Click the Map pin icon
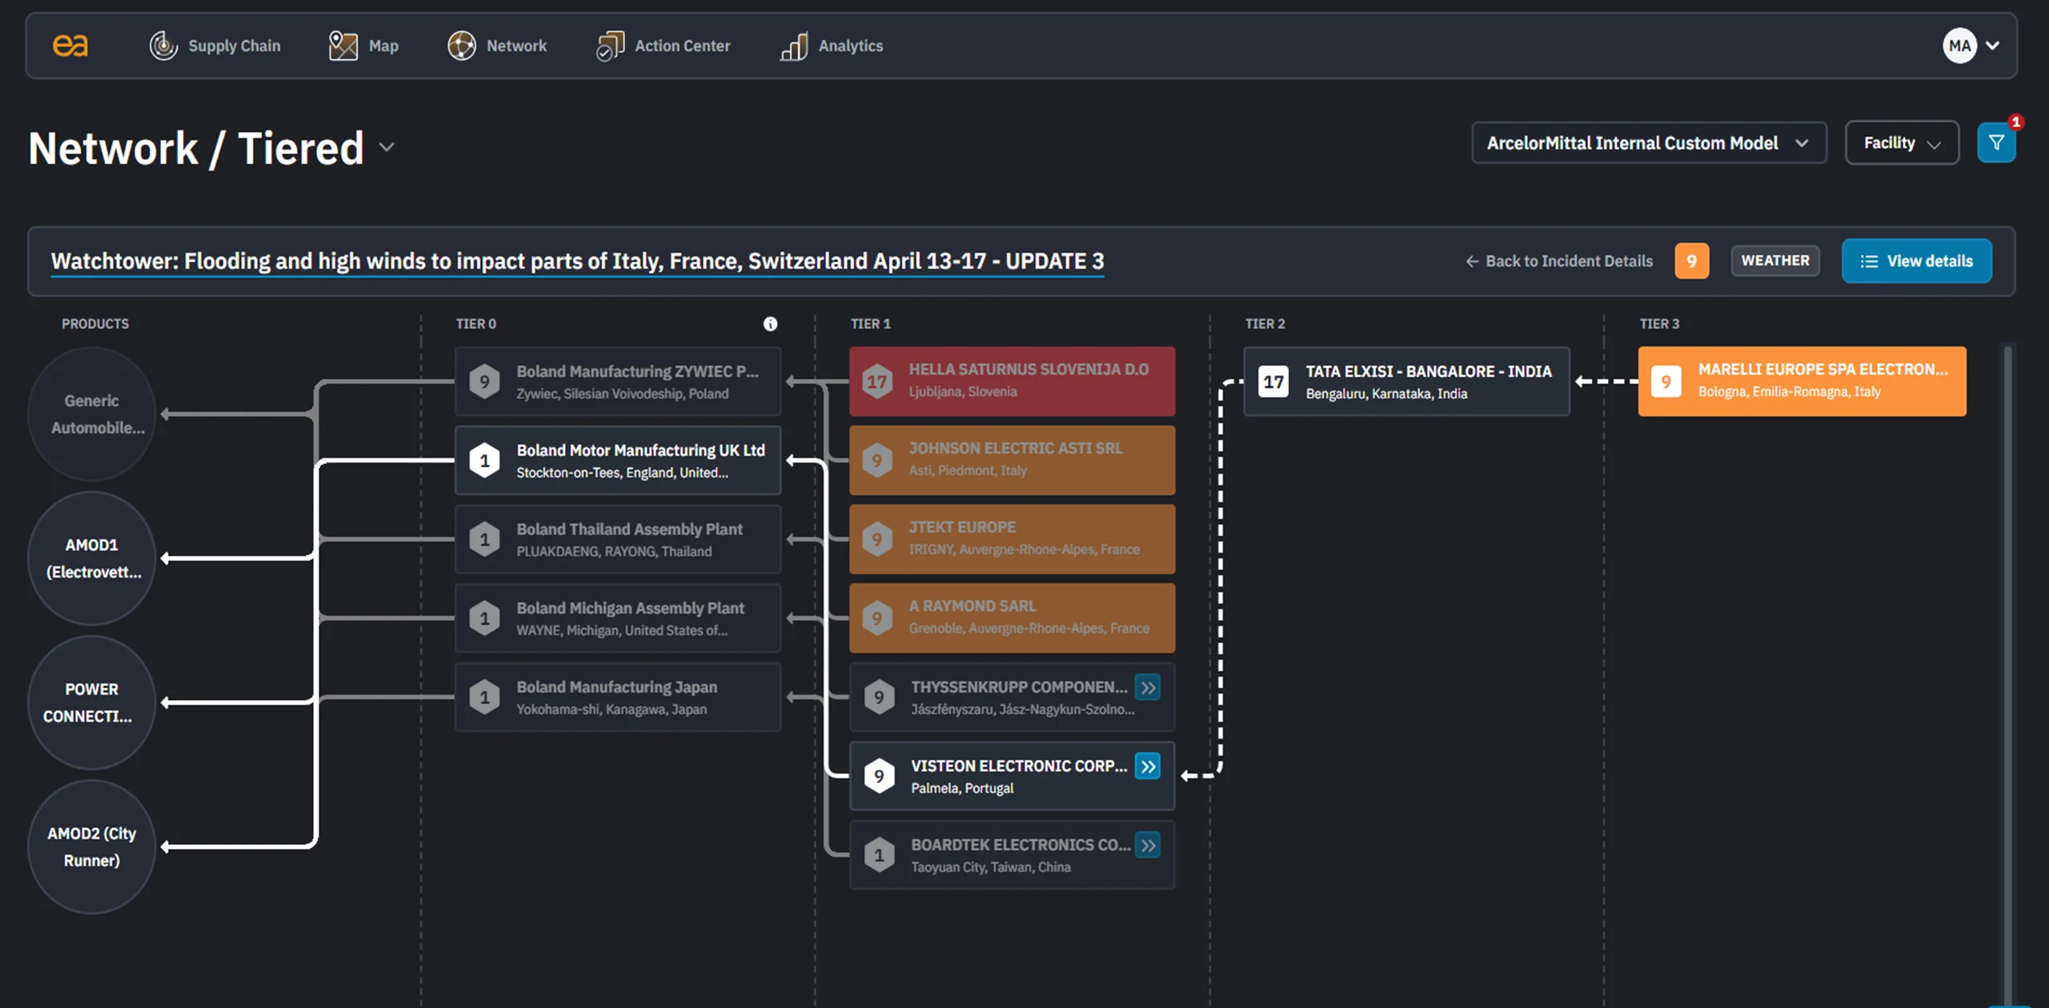2049x1008 pixels. click(x=343, y=46)
